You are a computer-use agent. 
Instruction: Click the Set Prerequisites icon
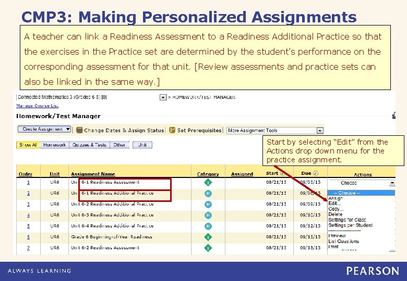coord(172,130)
